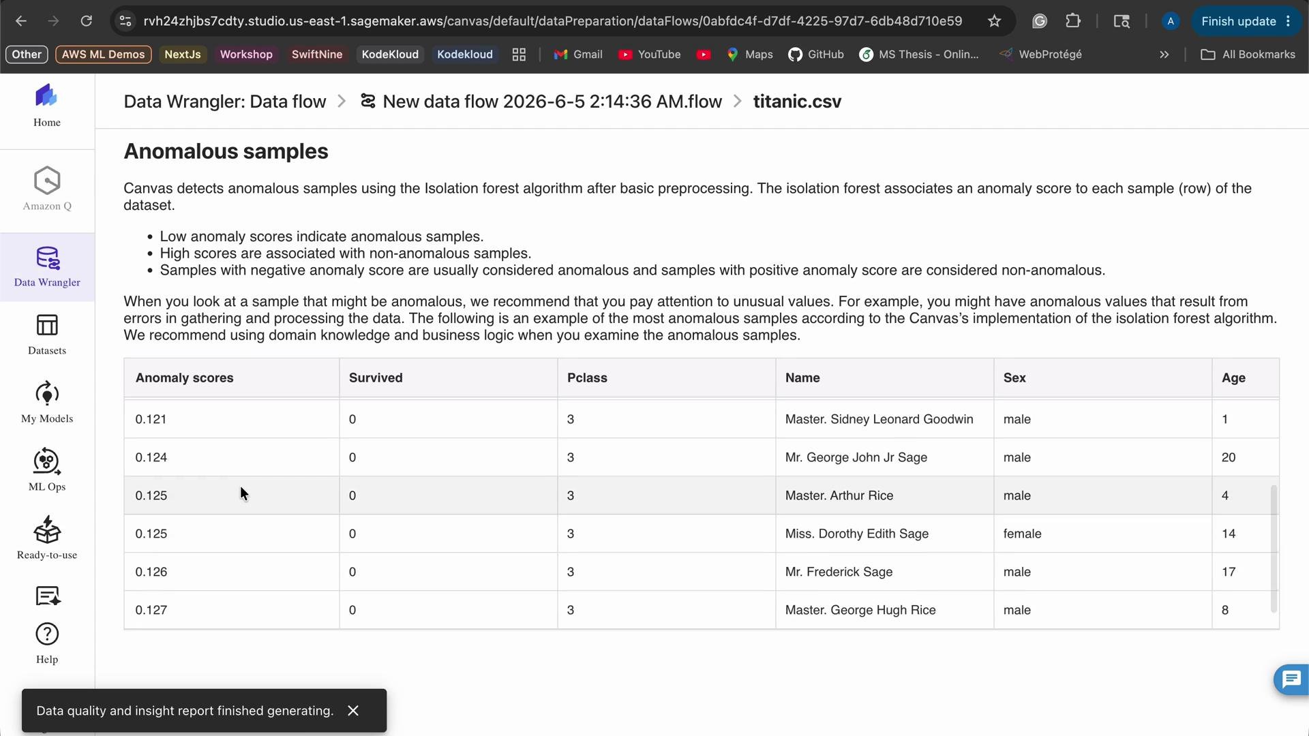Image resolution: width=1309 pixels, height=736 pixels.
Task: View site information icon in address bar
Action: [125, 21]
